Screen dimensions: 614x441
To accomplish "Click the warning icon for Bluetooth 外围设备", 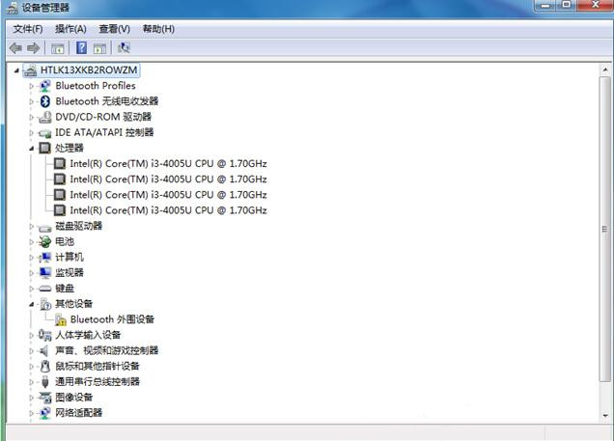I will (60, 319).
